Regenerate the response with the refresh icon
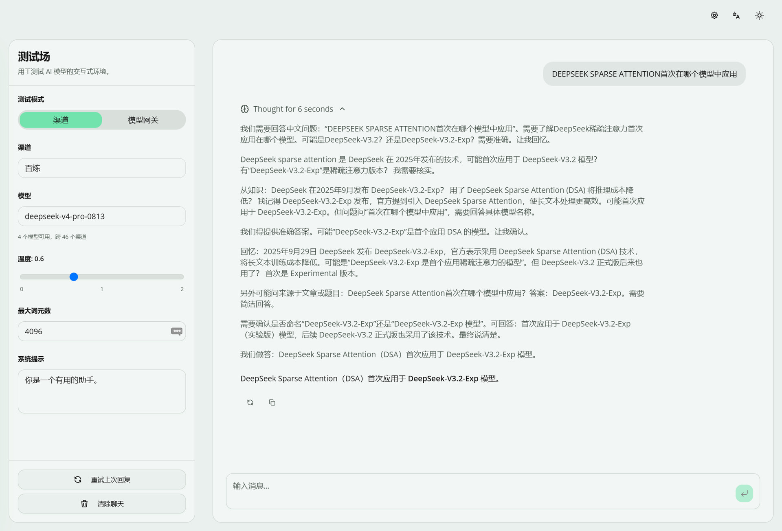Screen dimensions: 782x531 click(250, 402)
